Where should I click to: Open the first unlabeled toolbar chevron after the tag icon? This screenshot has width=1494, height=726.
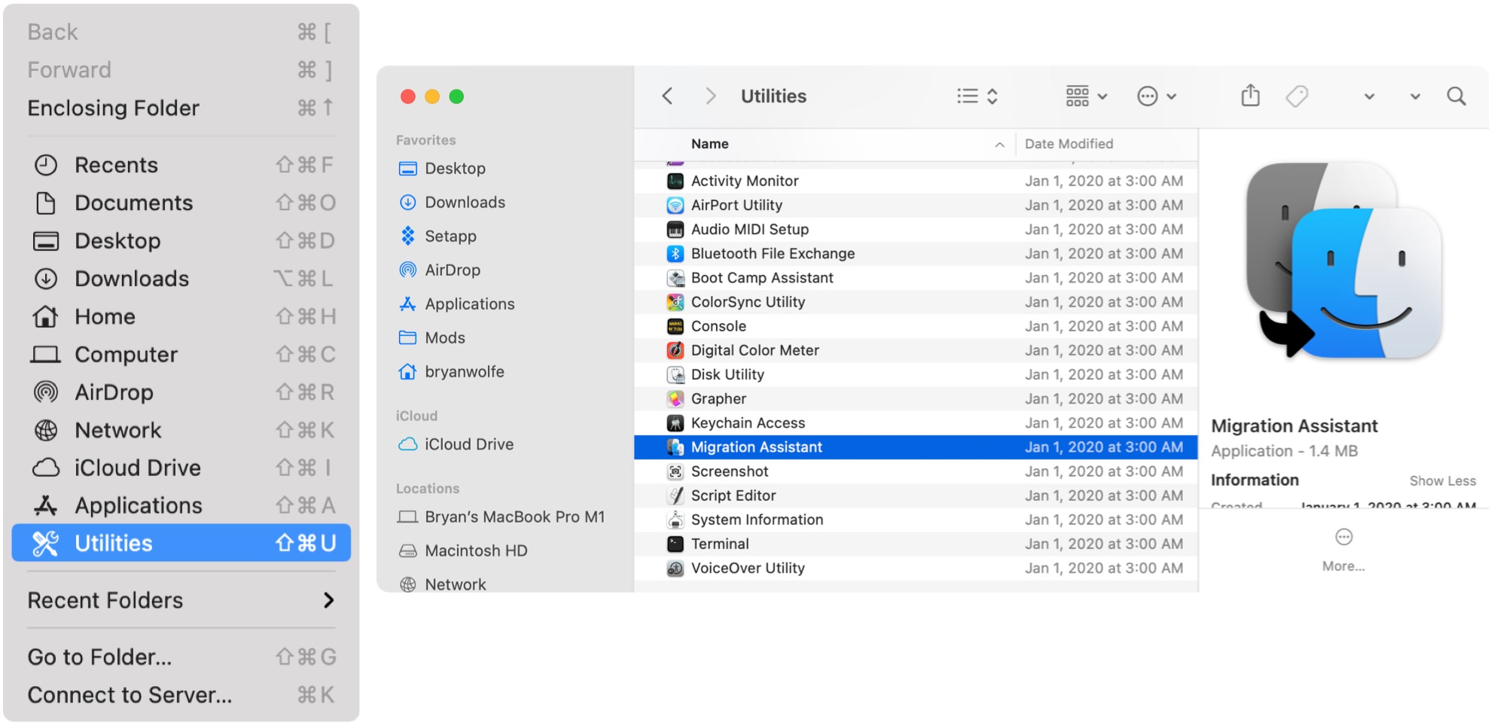click(x=1369, y=96)
